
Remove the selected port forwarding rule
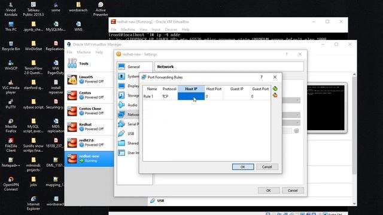coord(275,96)
